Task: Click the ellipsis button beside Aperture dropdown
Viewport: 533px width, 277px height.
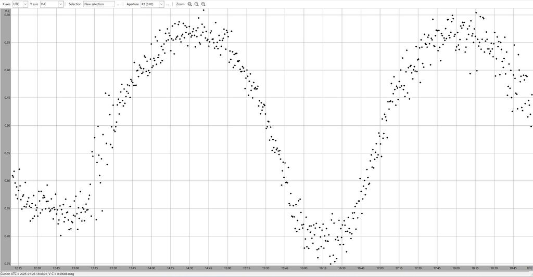Action: (x=167, y=4)
